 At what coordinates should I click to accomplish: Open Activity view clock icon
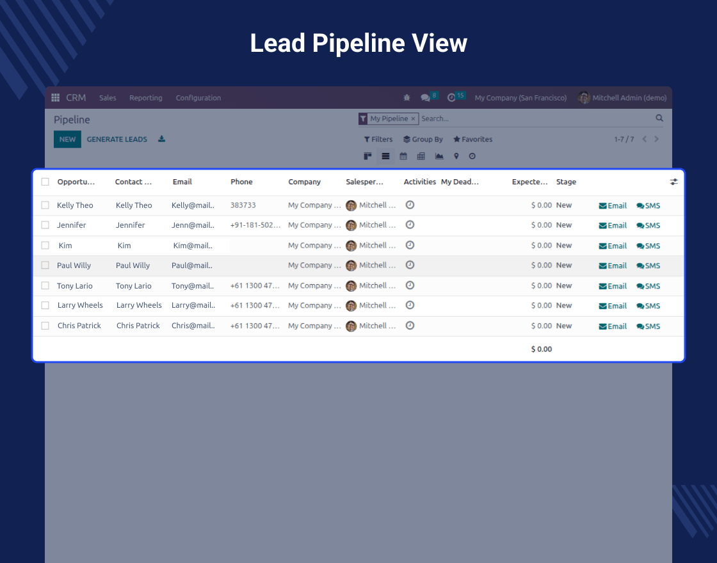coord(472,156)
